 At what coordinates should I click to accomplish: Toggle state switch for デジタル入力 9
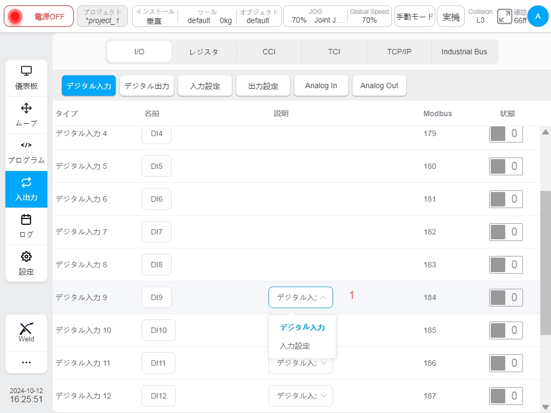coord(506,297)
